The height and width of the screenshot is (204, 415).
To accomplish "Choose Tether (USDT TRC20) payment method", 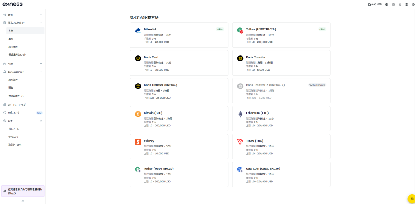I will click(281, 35).
